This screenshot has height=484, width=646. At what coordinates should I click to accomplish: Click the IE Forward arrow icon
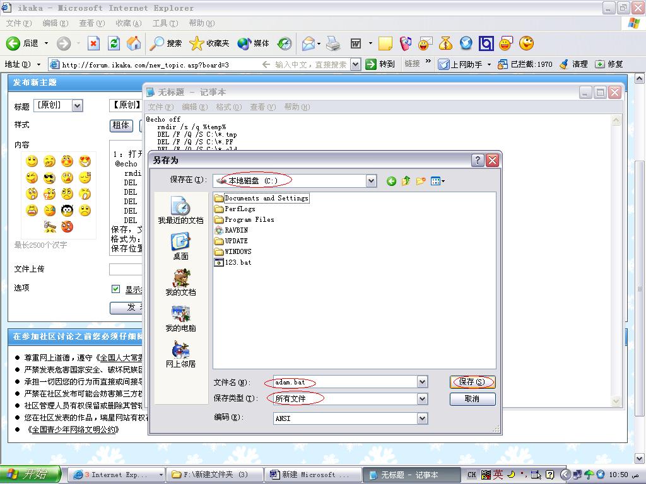pos(64,43)
